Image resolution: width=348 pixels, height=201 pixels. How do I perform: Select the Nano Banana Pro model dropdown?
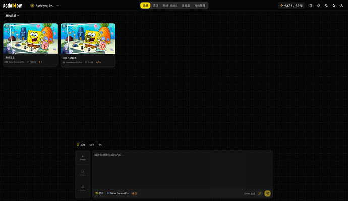(118, 193)
